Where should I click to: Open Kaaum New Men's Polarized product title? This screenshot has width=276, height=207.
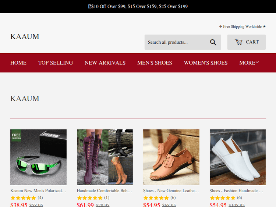pyautogui.click(x=38, y=191)
